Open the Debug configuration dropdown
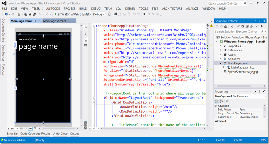Image resolution: width=269 pixels, height=144 pixels. coord(103,15)
